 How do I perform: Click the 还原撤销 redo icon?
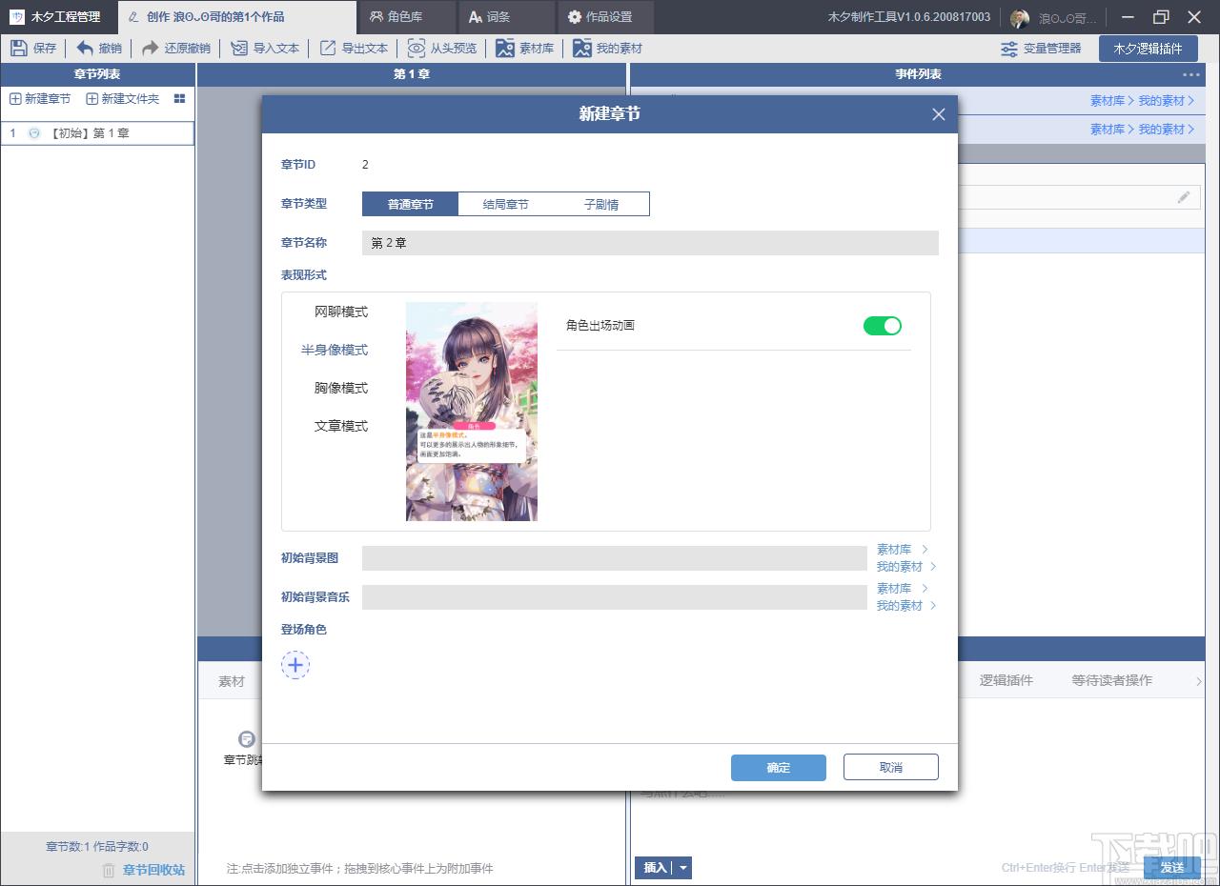tap(151, 48)
